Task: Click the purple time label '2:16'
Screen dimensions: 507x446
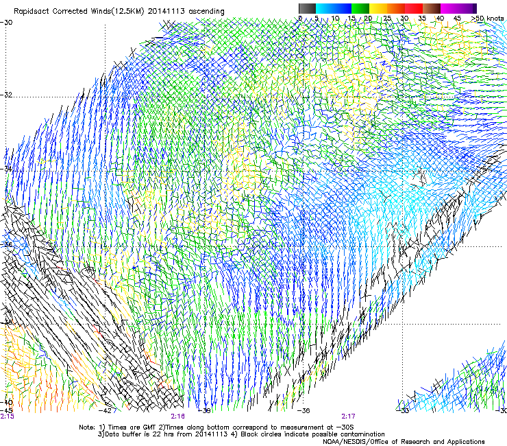Action: 178,416
